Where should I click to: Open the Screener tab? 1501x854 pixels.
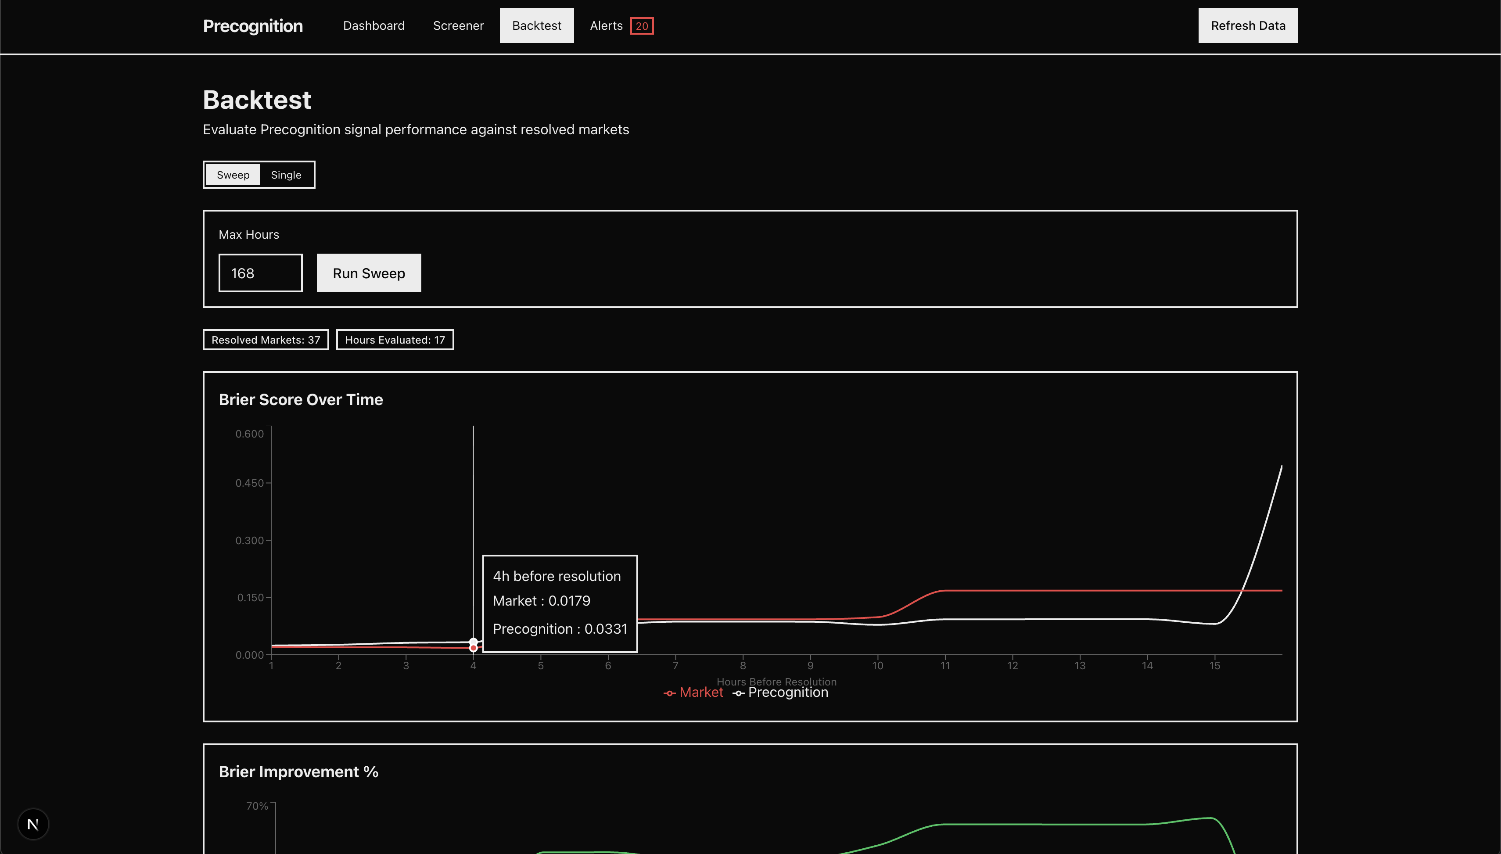coord(458,26)
